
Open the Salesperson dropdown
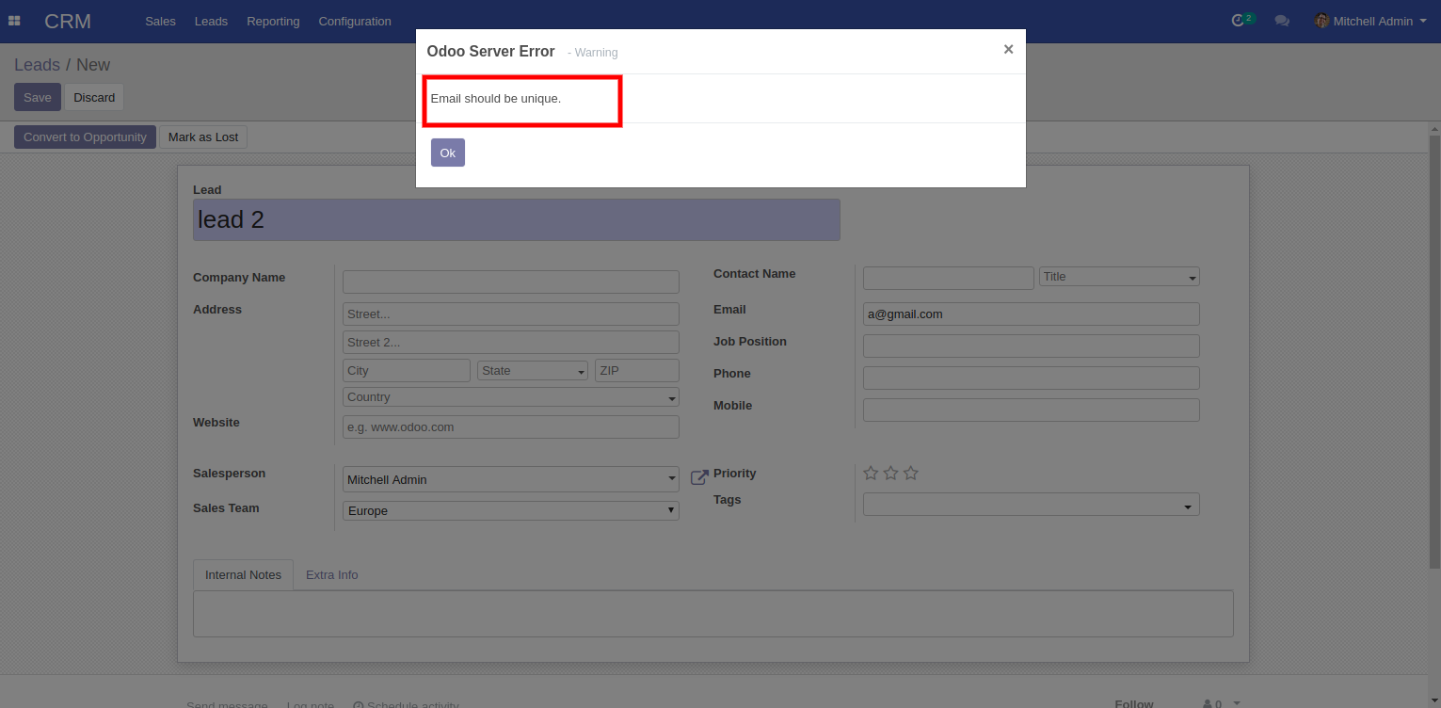tap(511, 479)
